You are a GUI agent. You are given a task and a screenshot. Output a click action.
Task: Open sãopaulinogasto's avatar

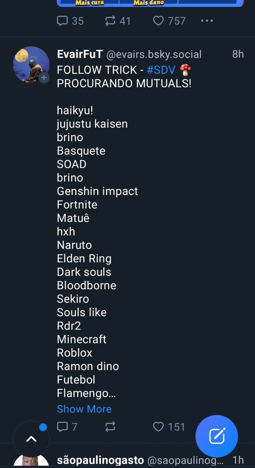(31, 461)
